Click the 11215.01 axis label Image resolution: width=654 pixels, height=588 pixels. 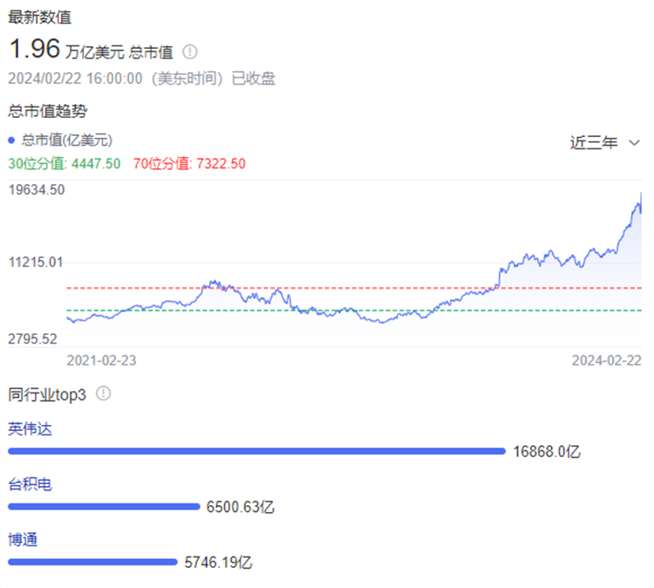tap(36, 263)
